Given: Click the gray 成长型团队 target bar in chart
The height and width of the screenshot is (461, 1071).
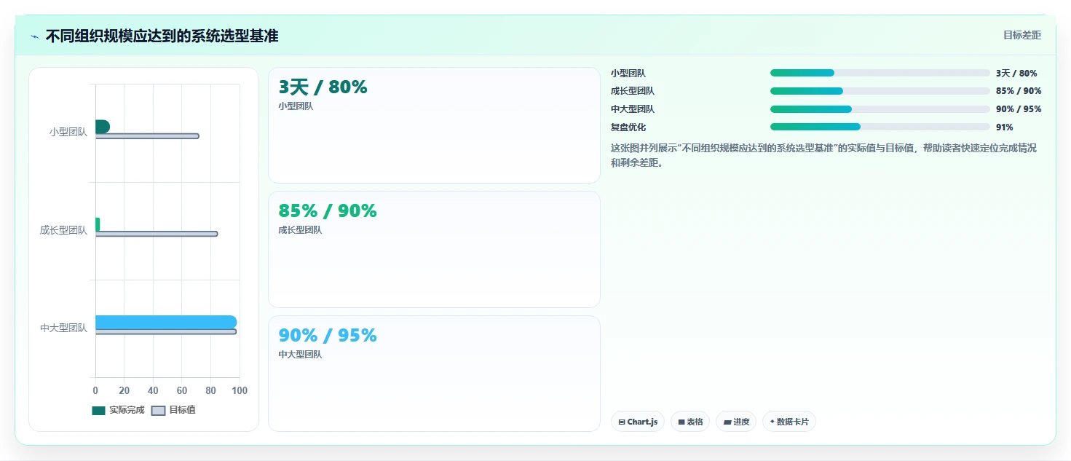Looking at the screenshot, I should [157, 234].
